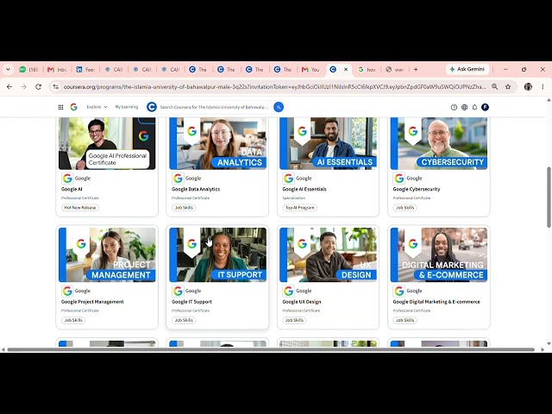Open the Coursera apps grid icon
Viewport: 552px width, 414px height.
(x=60, y=107)
